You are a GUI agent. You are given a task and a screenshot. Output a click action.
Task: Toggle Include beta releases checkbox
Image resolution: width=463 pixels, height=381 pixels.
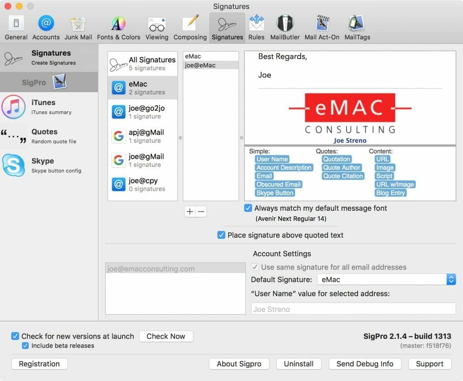click(x=25, y=346)
